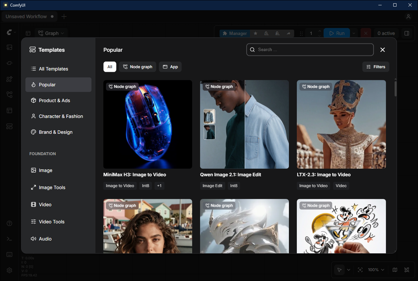Click the ComfyUI logo menu icon
Screen dimensions: 418x281
(x=9, y=32)
